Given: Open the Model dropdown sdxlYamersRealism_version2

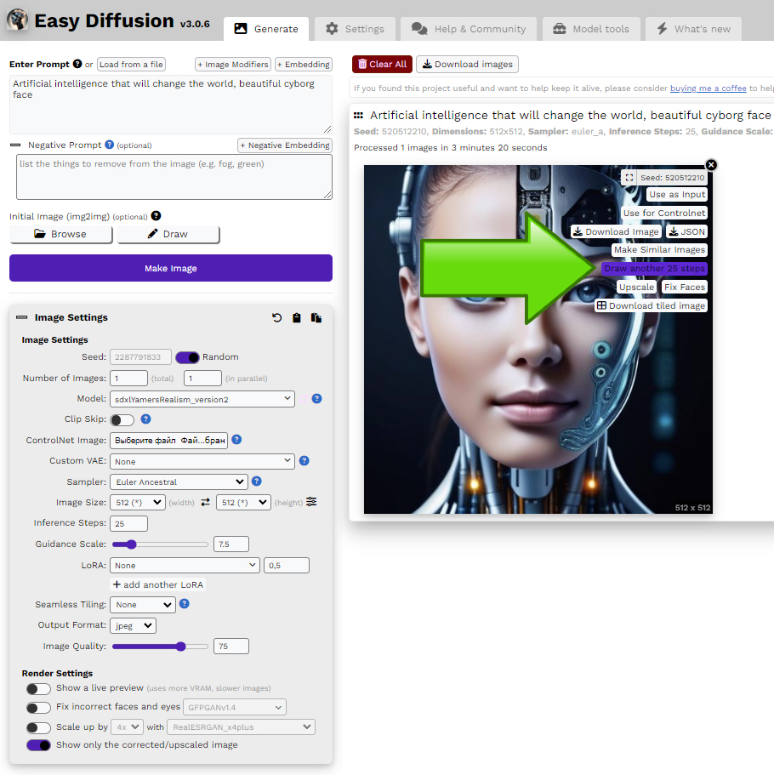Looking at the screenshot, I should tap(202, 399).
